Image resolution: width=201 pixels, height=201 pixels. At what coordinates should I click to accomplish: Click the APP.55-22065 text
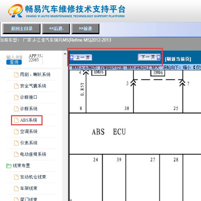35,58
